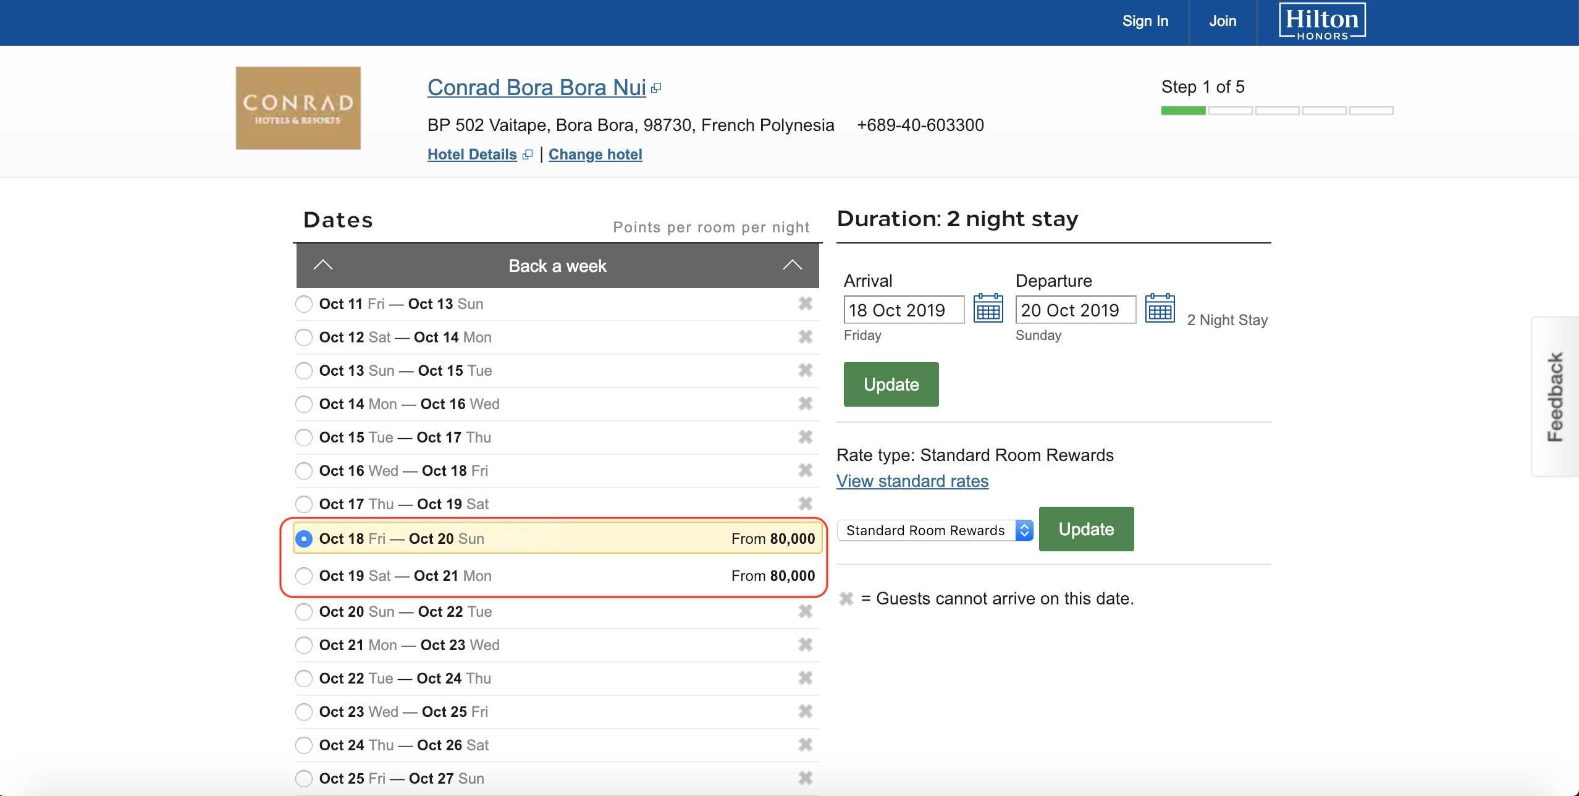Select the Oct 20 Sun – Oct 22 Tue radio
Image resolution: width=1579 pixels, height=796 pixels.
pos(303,612)
